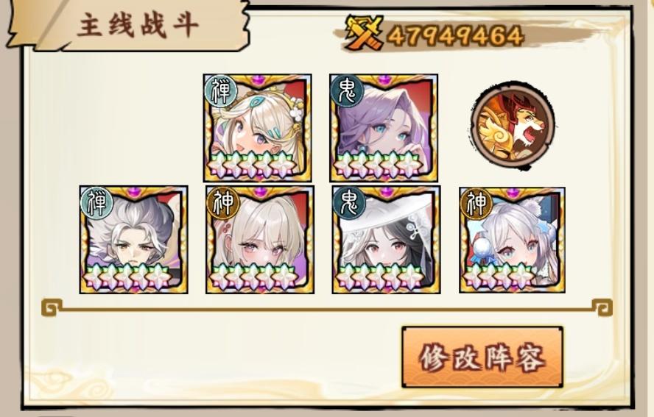654x417 pixels.
Task: Tap the 神 badge on the short blonde hero
Action: tap(224, 202)
